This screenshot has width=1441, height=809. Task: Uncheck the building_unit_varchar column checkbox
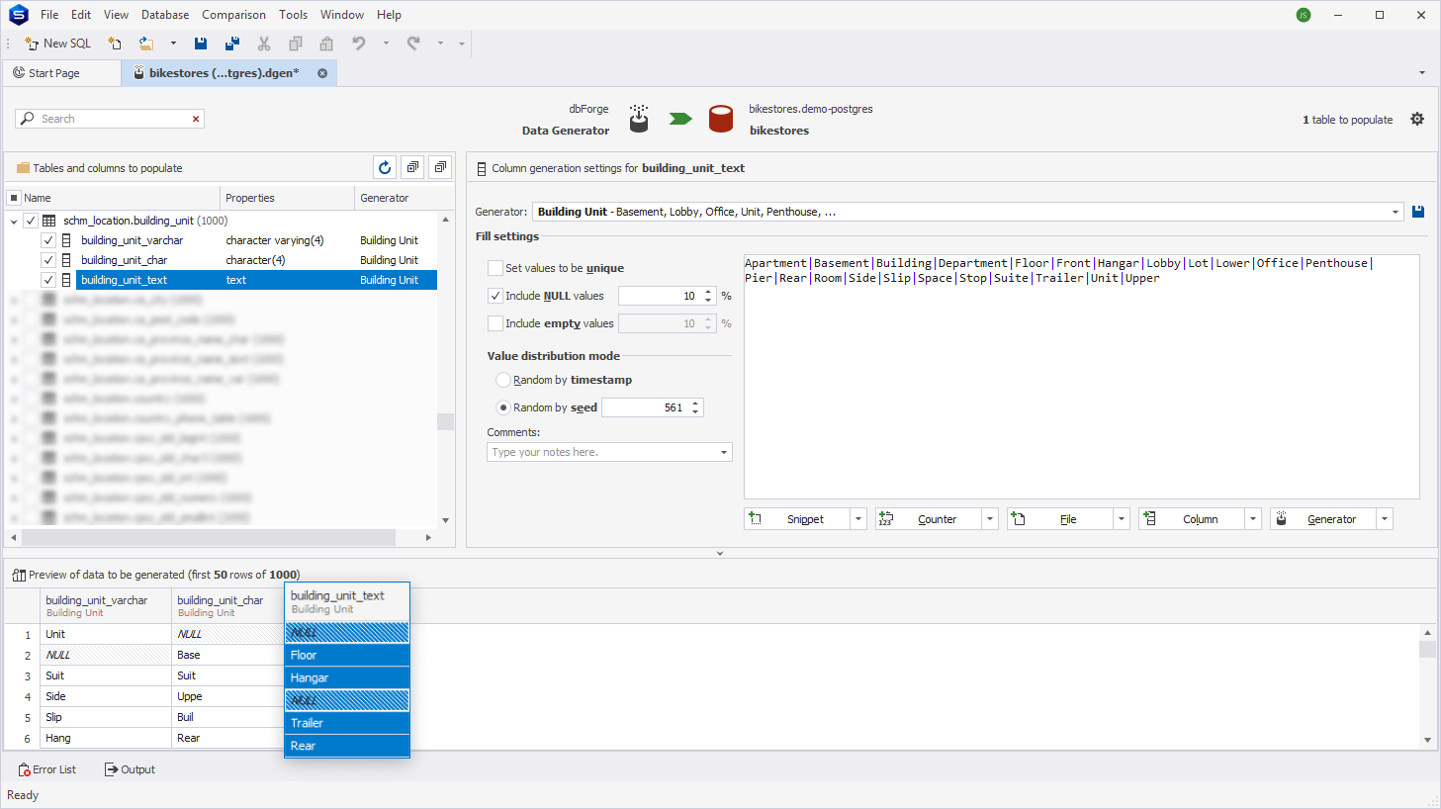48,240
